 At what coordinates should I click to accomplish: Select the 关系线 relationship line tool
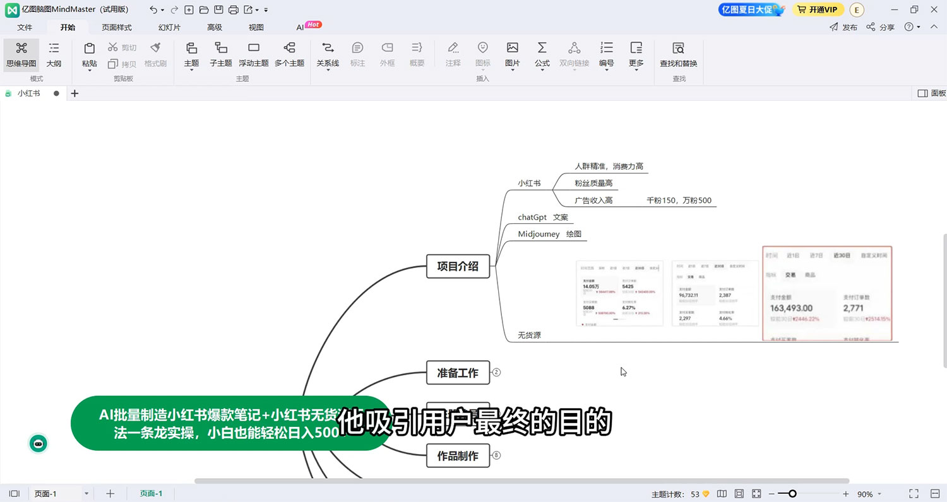(x=327, y=54)
